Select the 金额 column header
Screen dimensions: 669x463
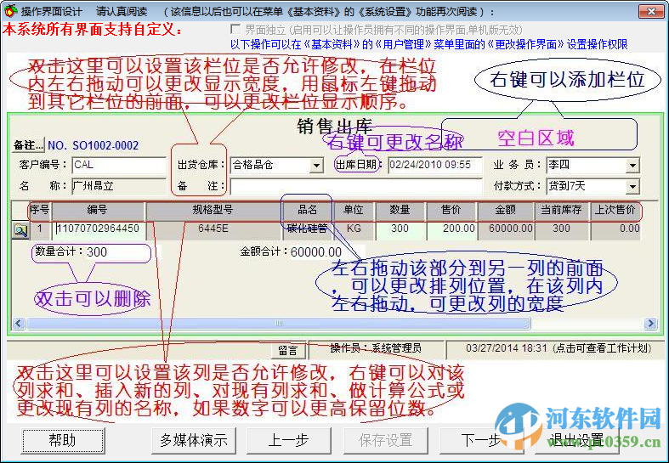[506, 210]
